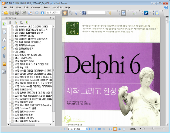Open the zoom level dropdown arrow

[x=141, y=129]
